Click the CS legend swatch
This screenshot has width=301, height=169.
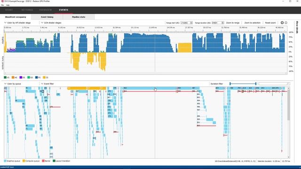(44, 77)
